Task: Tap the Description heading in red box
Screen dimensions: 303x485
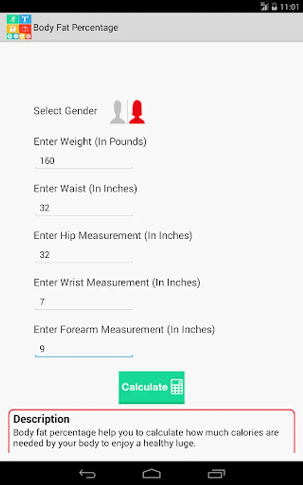Action: pos(41,419)
